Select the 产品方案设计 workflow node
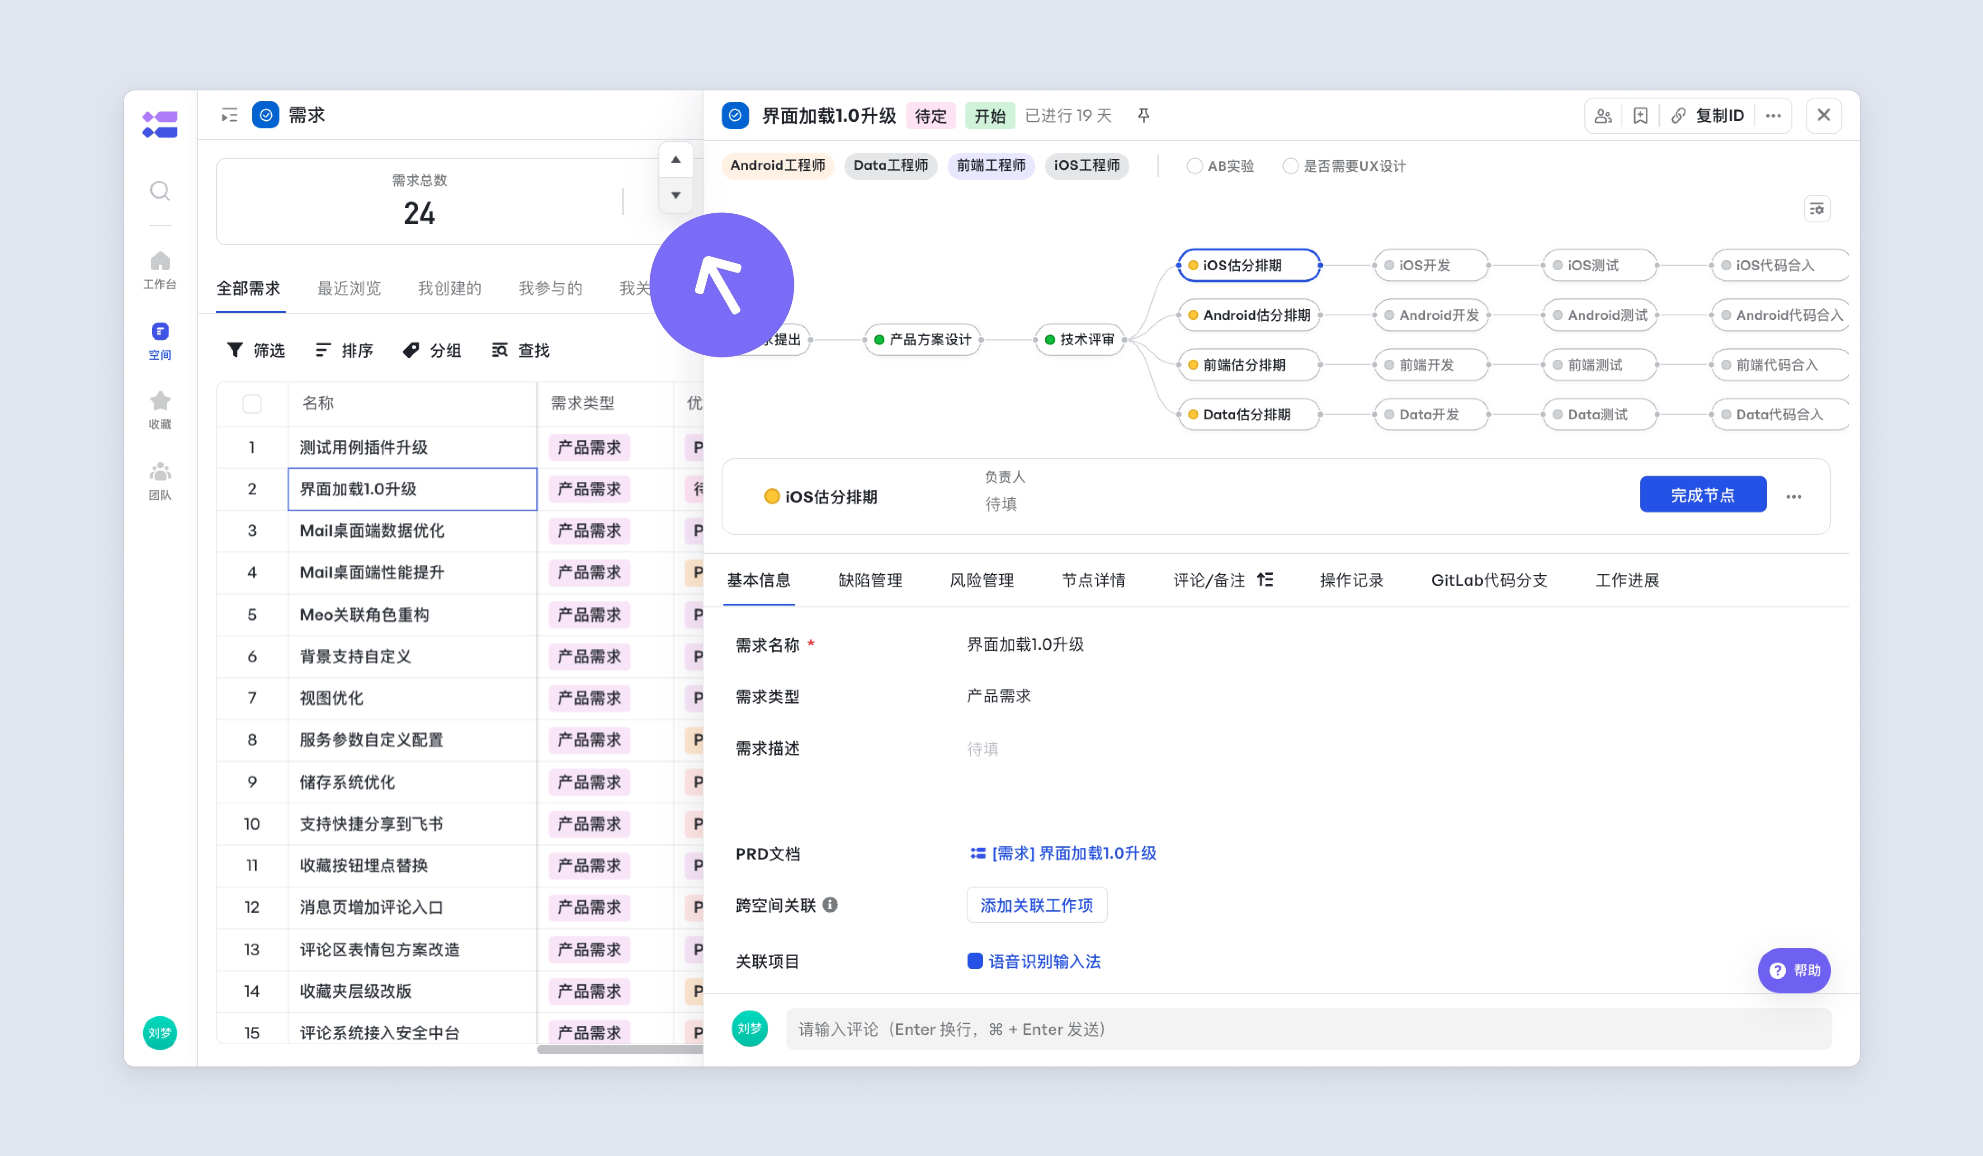 pyautogui.click(x=923, y=340)
